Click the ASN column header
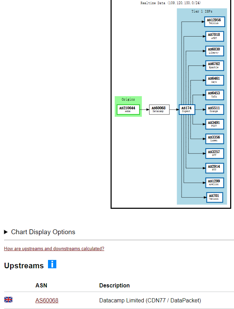 tap(41, 285)
